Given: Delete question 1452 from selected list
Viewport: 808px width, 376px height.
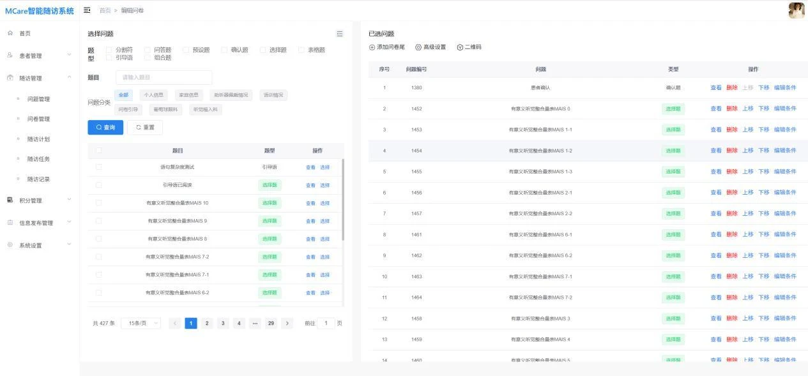Looking at the screenshot, I should click(732, 109).
